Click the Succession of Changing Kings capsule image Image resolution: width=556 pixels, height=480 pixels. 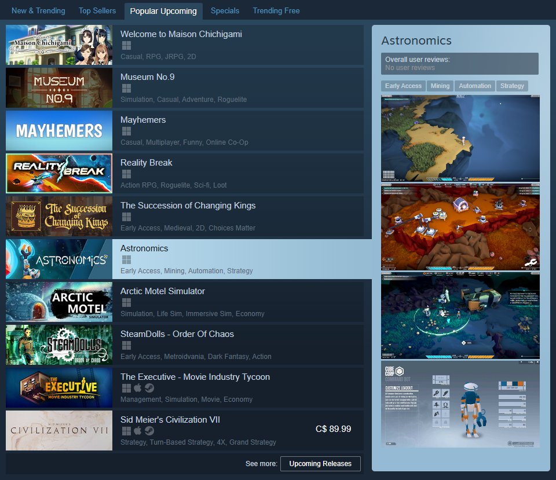pyautogui.click(x=59, y=216)
